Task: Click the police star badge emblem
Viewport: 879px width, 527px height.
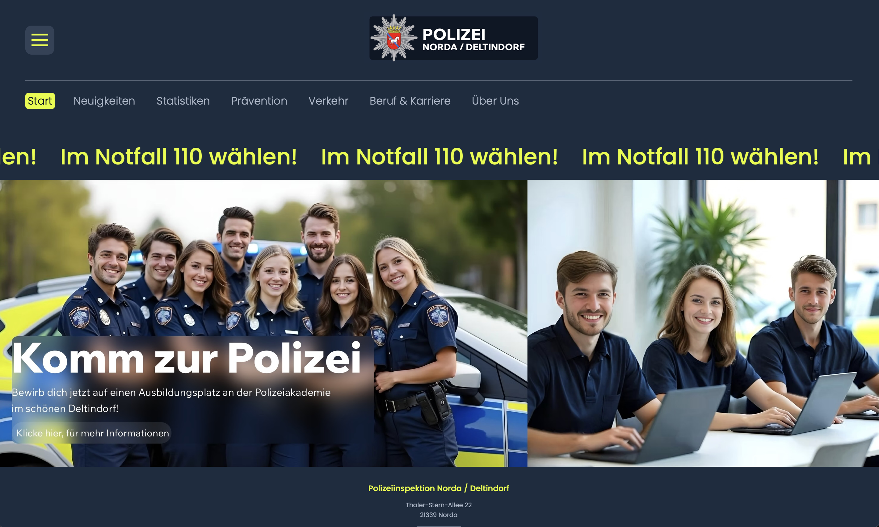Action: coord(393,38)
